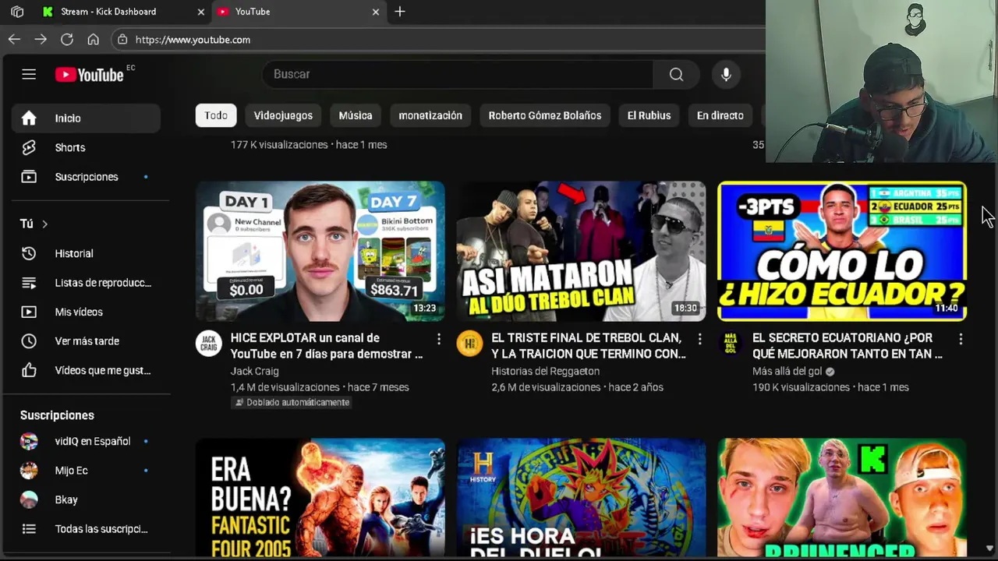Open Más allá del gol channel link
The image size is (998, 561).
(787, 372)
